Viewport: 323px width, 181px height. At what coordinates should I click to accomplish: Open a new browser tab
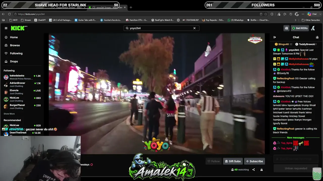pos(131,7)
